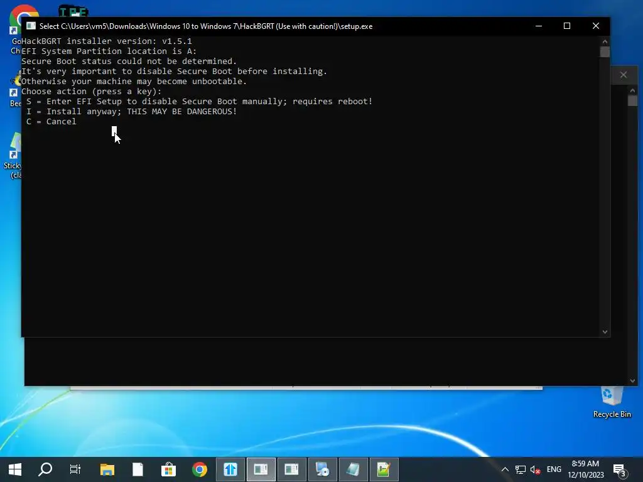The height and width of the screenshot is (482, 643).
Task: Open taskbar Search
Action: (45, 469)
